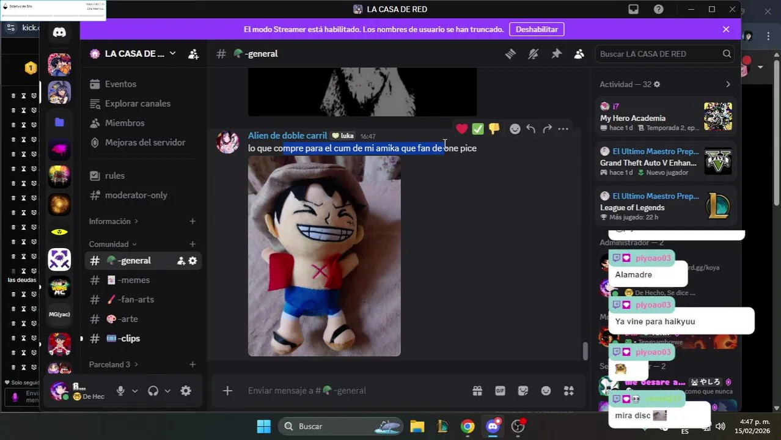Click the Alien de doble carril username
Image resolution: width=781 pixels, height=440 pixels.
coord(287,136)
